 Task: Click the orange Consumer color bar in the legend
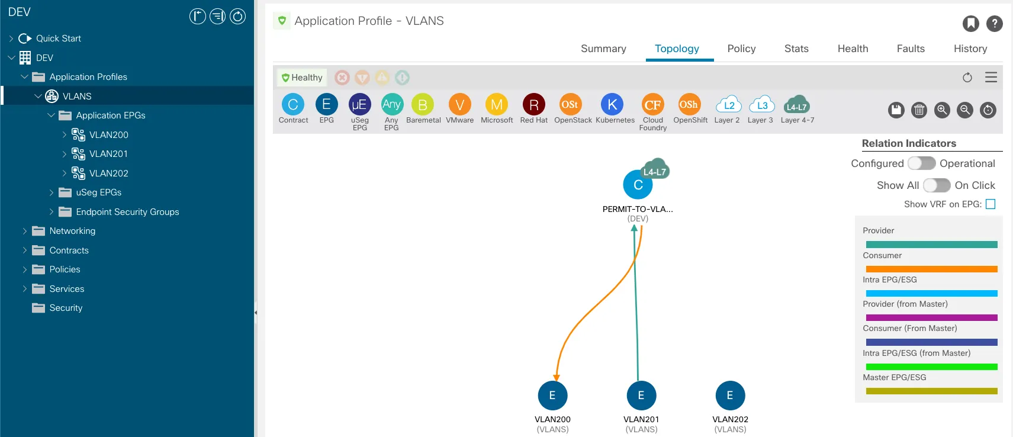coord(931,269)
